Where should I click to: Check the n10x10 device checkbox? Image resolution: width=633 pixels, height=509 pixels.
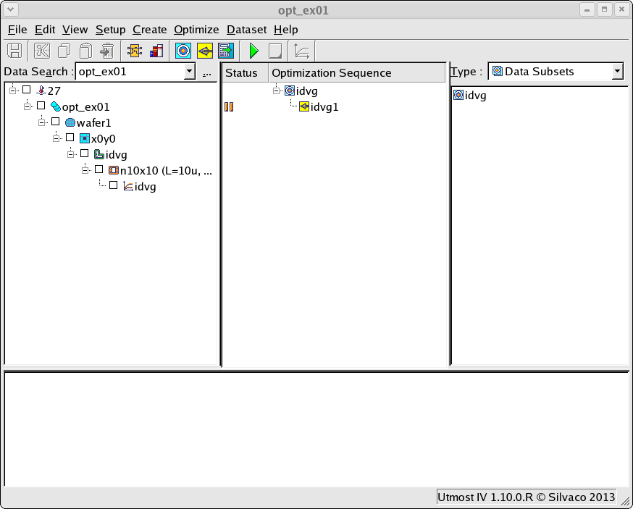99,169
